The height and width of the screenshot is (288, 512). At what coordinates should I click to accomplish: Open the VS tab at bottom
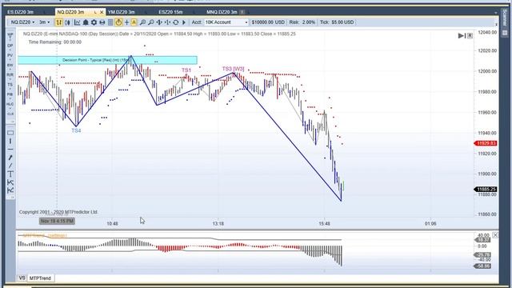pos(22,278)
